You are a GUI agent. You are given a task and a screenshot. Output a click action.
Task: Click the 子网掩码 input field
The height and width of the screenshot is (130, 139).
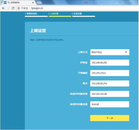[110, 73]
